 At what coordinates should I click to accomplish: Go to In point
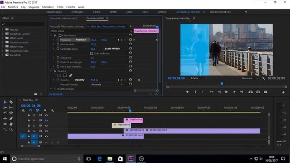pos(212,92)
